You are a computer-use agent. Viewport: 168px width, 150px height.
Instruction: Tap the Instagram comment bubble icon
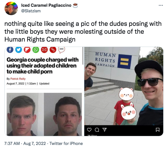click(97, 130)
